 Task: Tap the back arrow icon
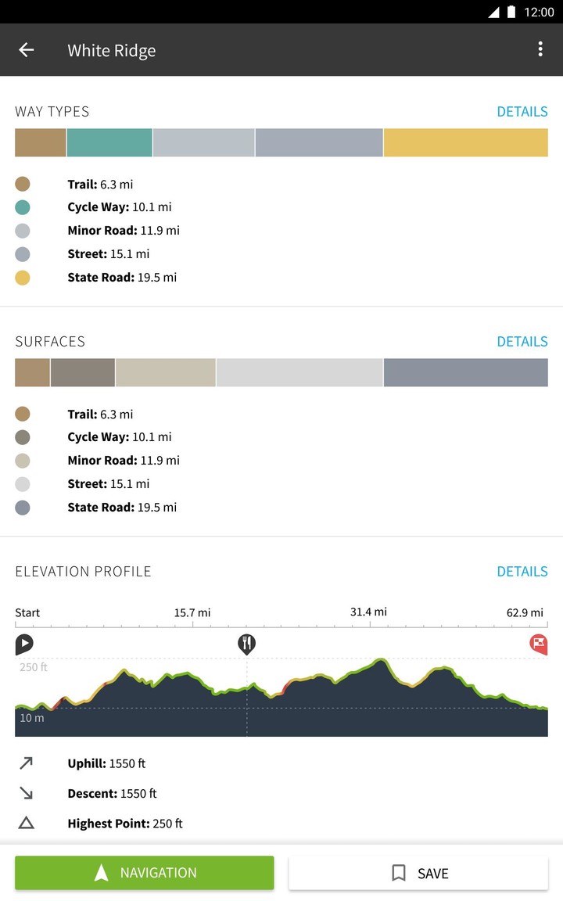(27, 50)
